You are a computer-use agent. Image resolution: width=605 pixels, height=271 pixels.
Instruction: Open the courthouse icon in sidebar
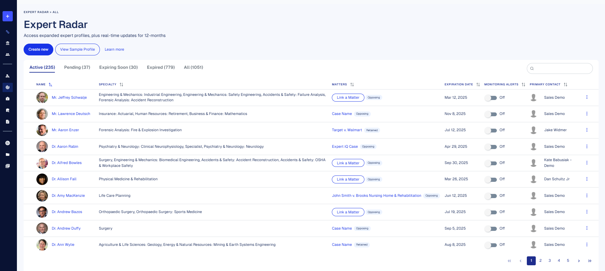8,43
